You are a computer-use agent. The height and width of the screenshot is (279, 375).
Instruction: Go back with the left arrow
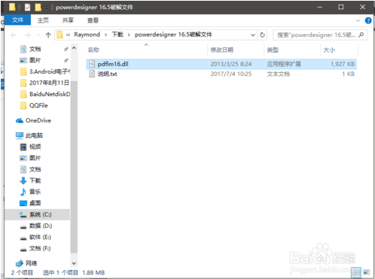tap(14, 35)
